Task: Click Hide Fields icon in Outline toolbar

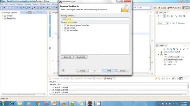Action: click(x=174, y=49)
